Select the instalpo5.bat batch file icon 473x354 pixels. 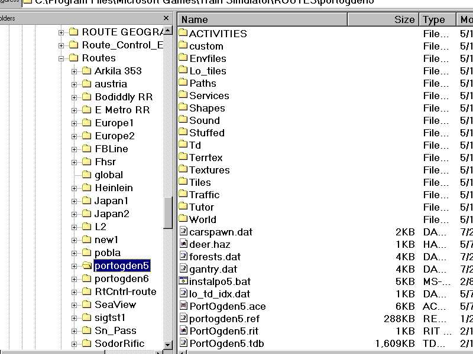tap(183, 281)
